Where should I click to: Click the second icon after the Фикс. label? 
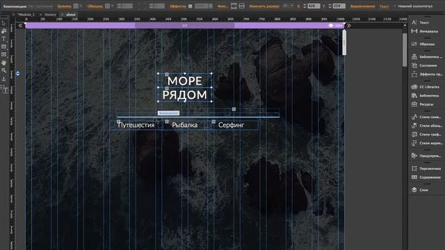(x=241, y=6)
